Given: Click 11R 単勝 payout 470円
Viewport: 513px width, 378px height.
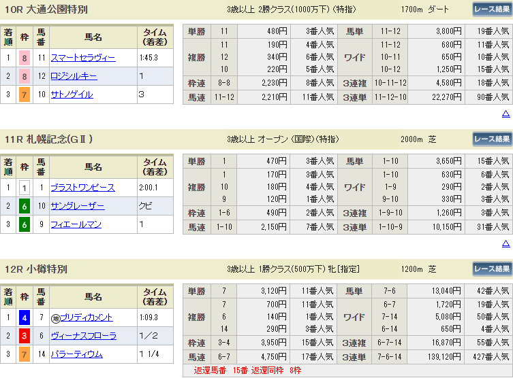Looking at the screenshot, I should point(277,161).
